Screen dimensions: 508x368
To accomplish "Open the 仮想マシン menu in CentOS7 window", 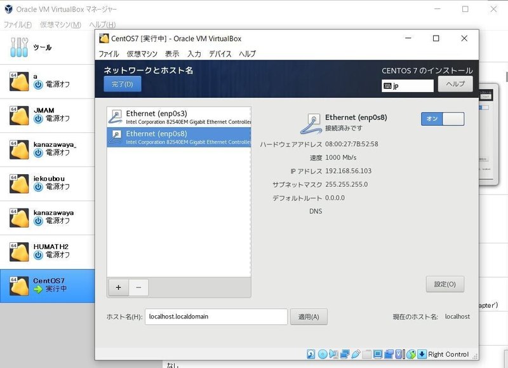I will pos(142,54).
